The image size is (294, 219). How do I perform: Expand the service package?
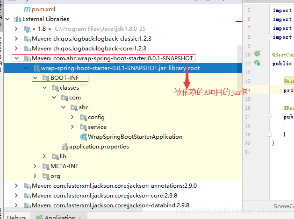(x=72, y=127)
